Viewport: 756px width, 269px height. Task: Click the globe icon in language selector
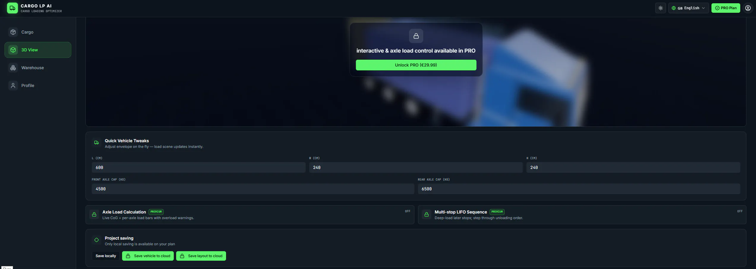pyautogui.click(x=674, y=8)
